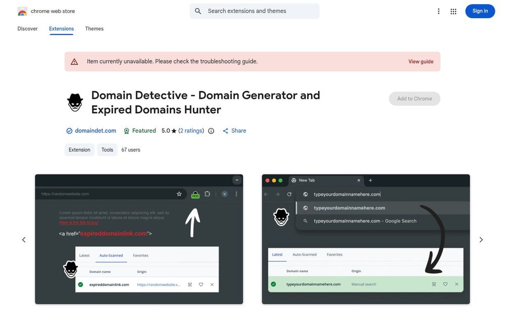
Task: Click the verified publisher badge icon
Action: (x=69, y=131)
